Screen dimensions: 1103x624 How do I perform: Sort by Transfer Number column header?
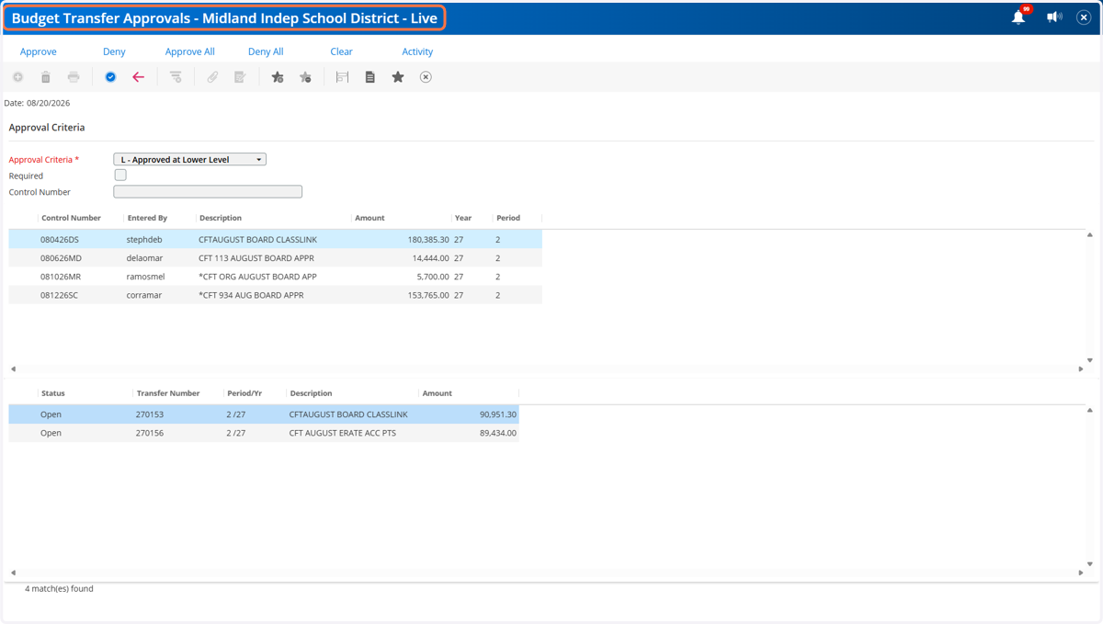click(x=168, y=393)
